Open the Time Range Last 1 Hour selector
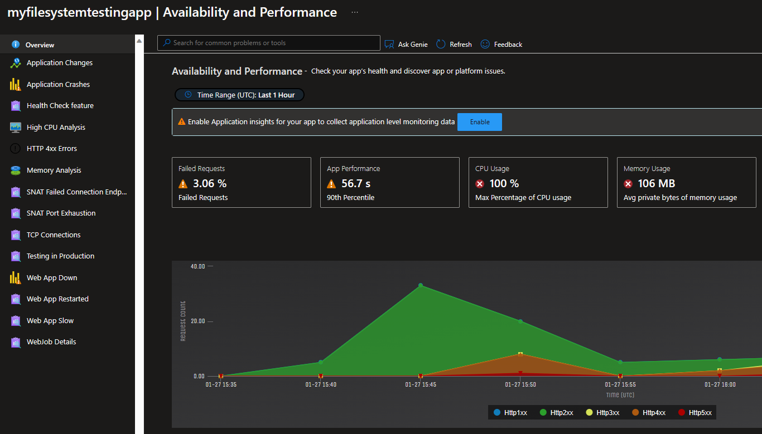Screen dimensions: 762x434 point(240,95)
